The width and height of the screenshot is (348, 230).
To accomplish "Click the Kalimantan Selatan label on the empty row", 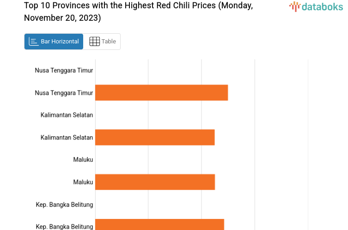I will tap(67, 115).
